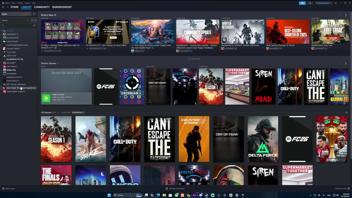This screenshot has width=352, height=198.
Task: Collapse the All Games shelf arrow
Action: click(x=346, y=112)
